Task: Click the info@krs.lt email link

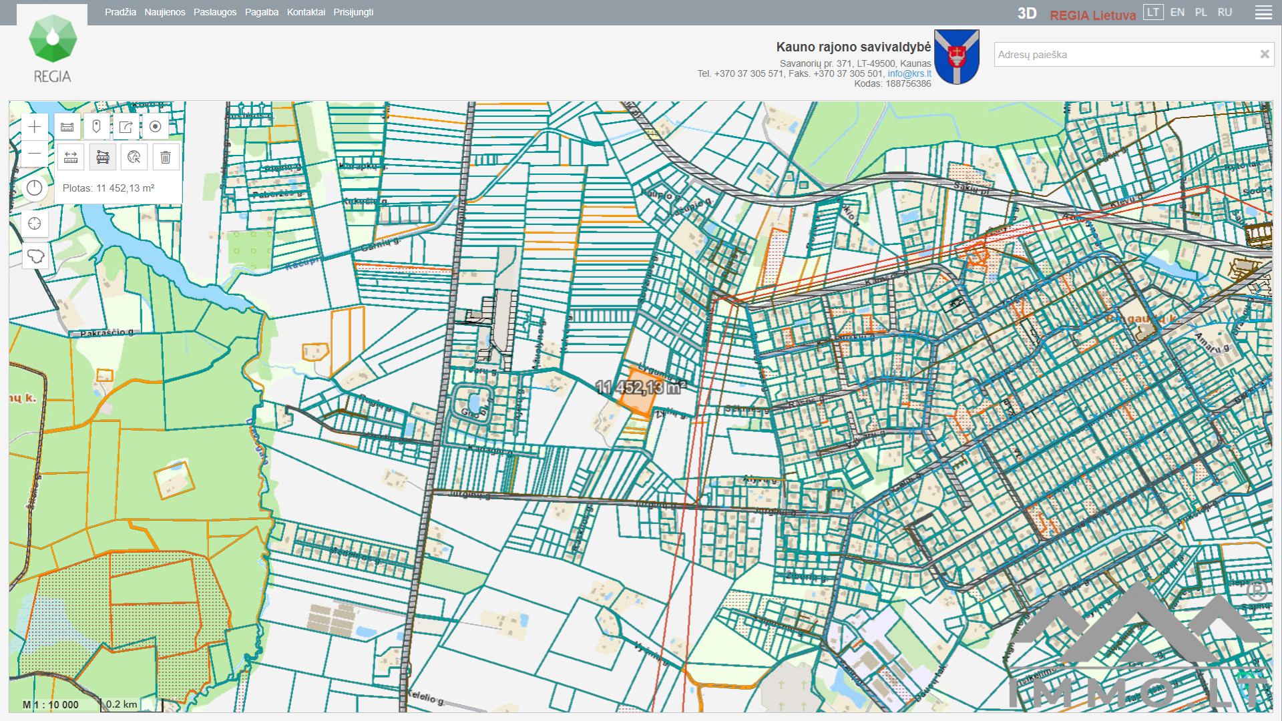Action: click(909, 73)
